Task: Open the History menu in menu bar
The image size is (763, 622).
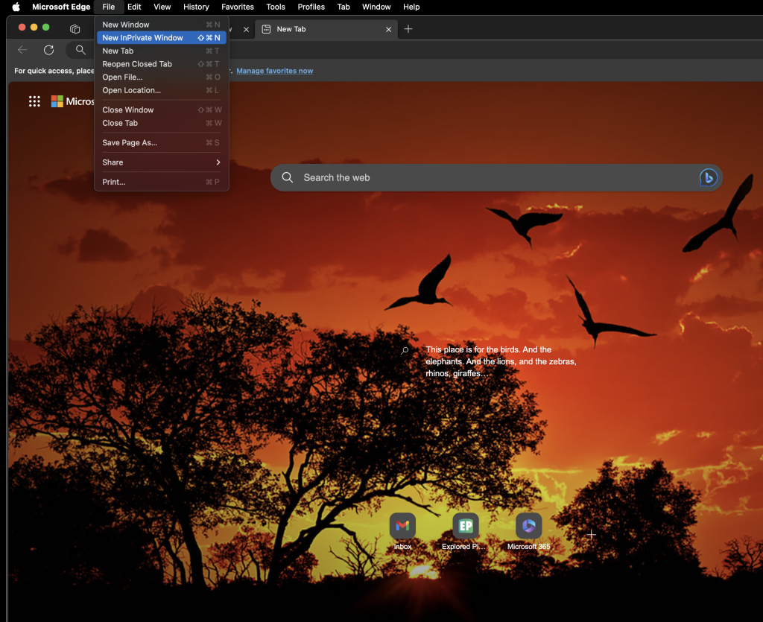Action: (x=196, y=7)
